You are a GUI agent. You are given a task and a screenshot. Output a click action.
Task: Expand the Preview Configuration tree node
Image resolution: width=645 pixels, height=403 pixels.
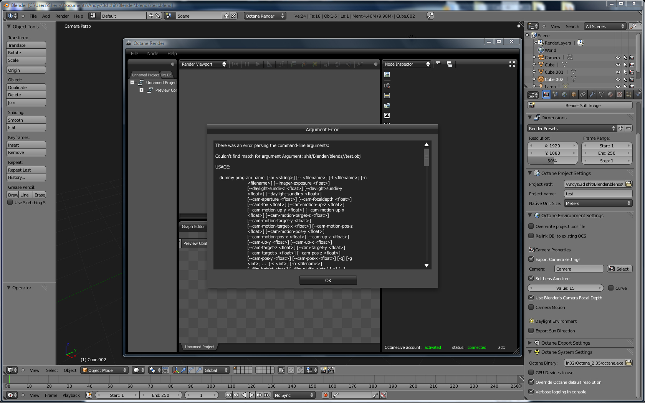(141, 90)
